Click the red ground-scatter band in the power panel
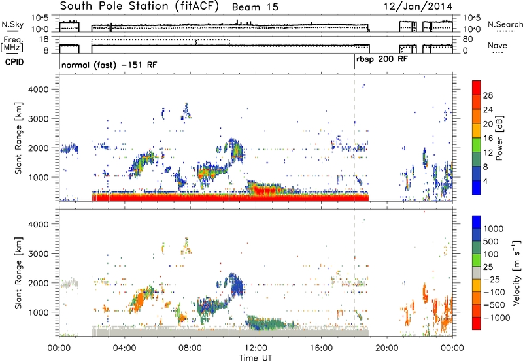This screenshot has height=362, width=523. [x=230, y=197]
